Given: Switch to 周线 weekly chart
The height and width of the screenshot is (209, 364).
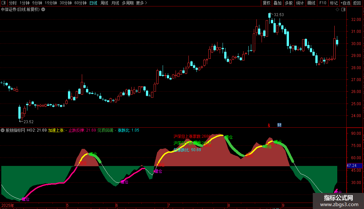Looking at the screenshot, I should pos(104,3).
